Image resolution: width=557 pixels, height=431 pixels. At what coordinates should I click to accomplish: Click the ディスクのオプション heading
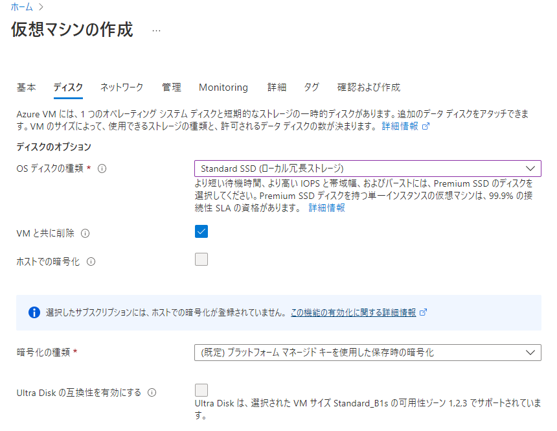pos(54,147)
